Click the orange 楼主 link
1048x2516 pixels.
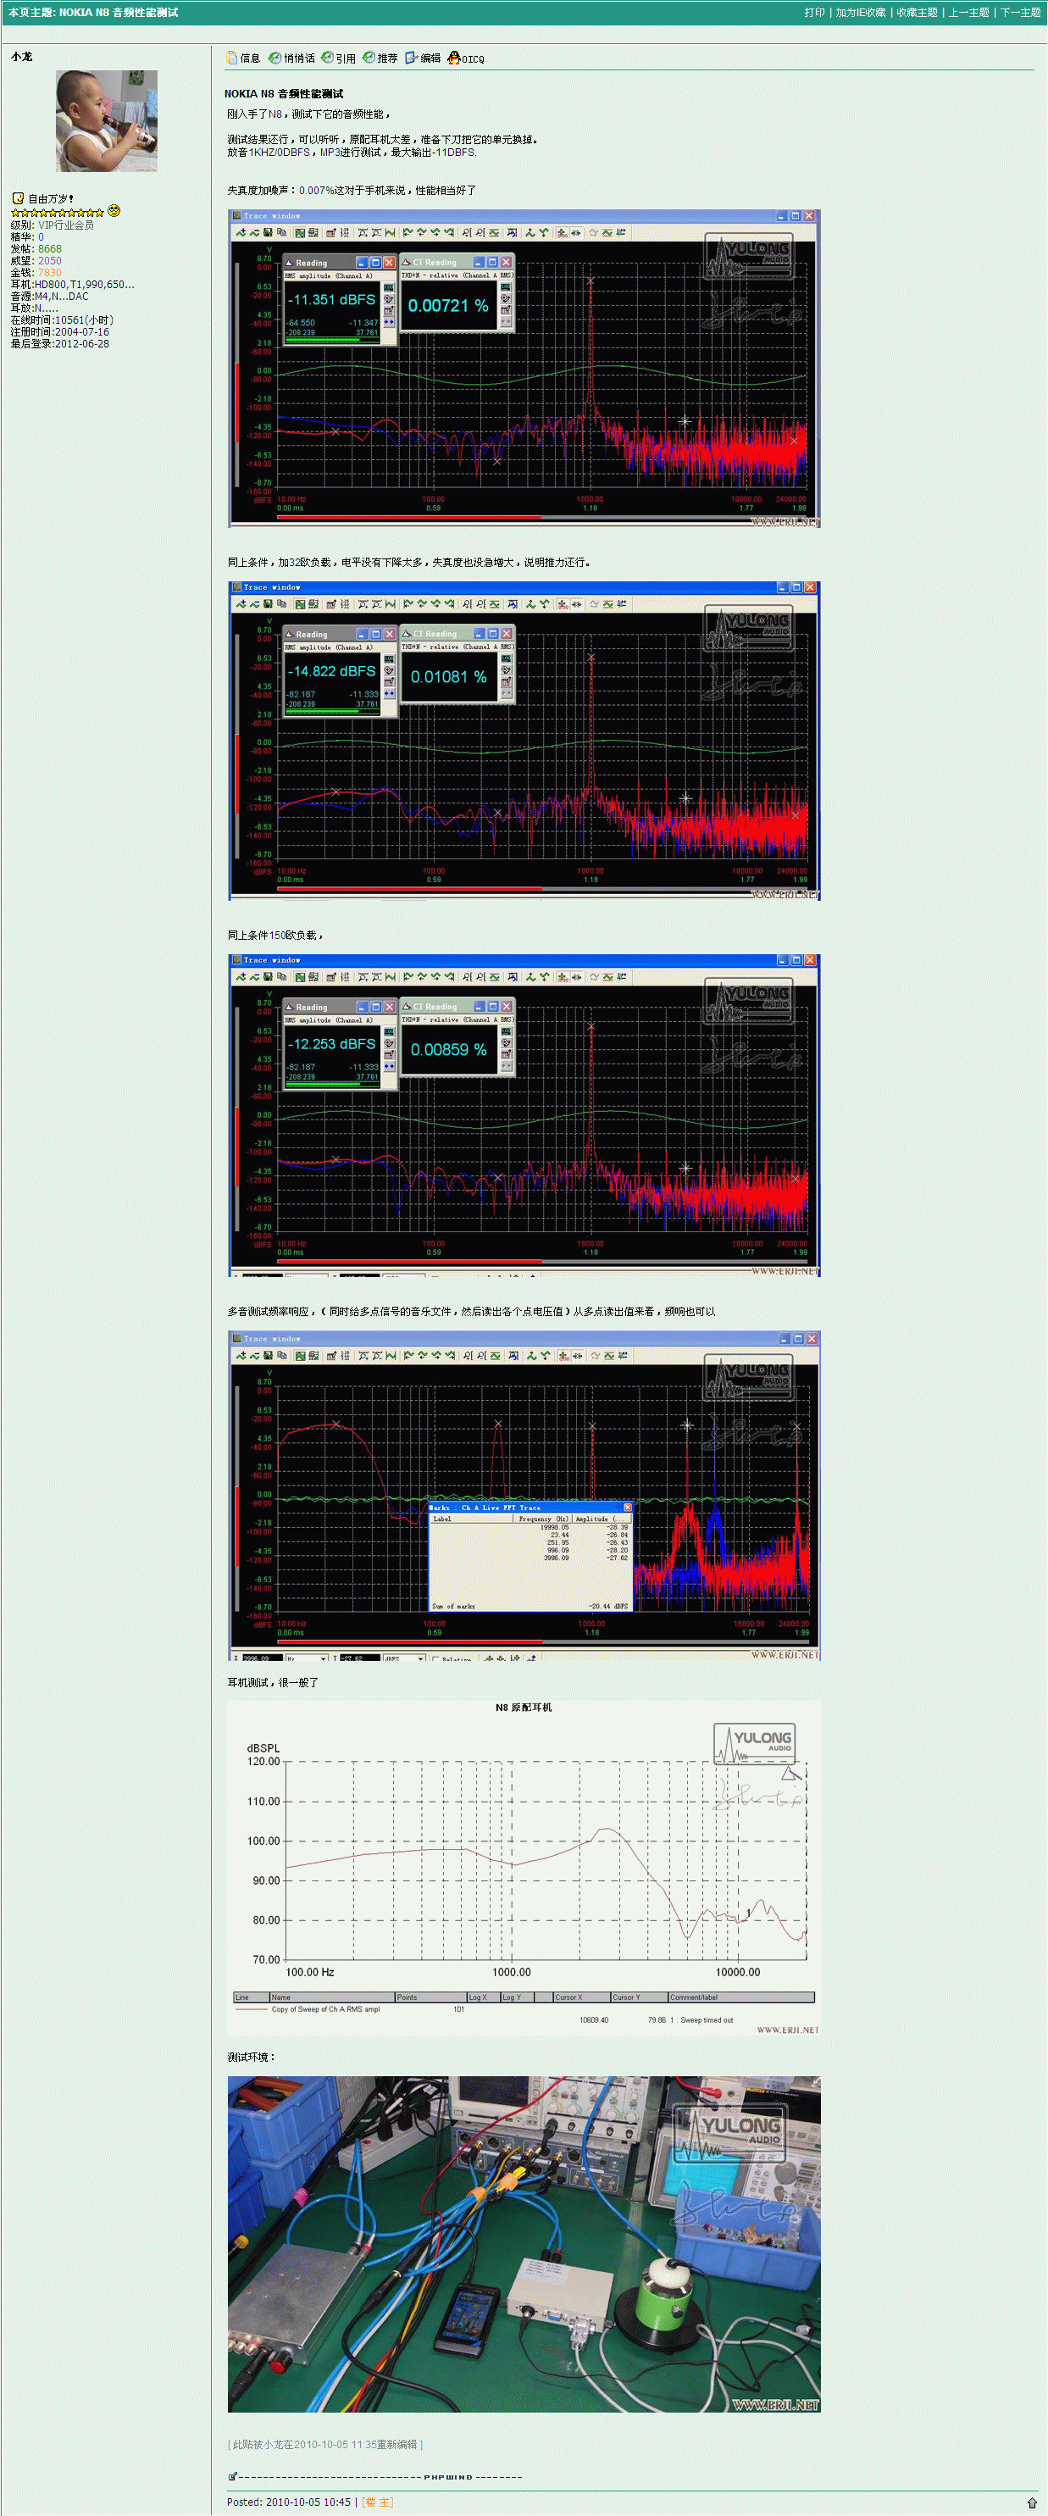(x=377, y=2502)
